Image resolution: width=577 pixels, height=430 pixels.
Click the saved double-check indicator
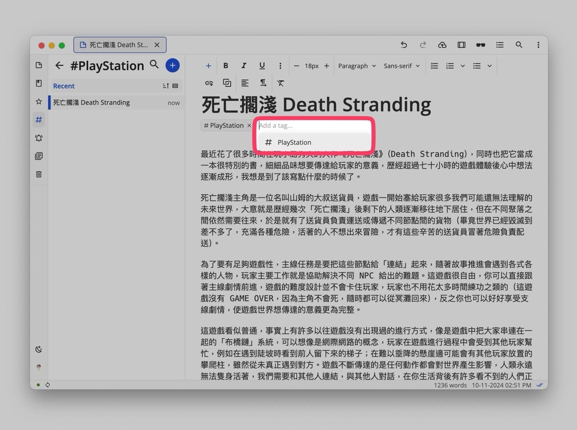540,385
